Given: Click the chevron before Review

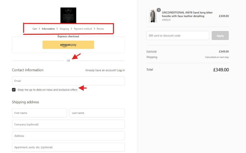Looking at the screenshot, I should 94,28.
